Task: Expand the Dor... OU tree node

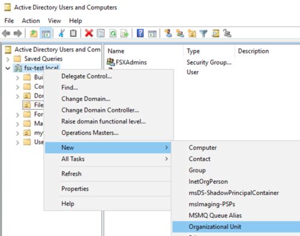Action: (x=17, y=96)
